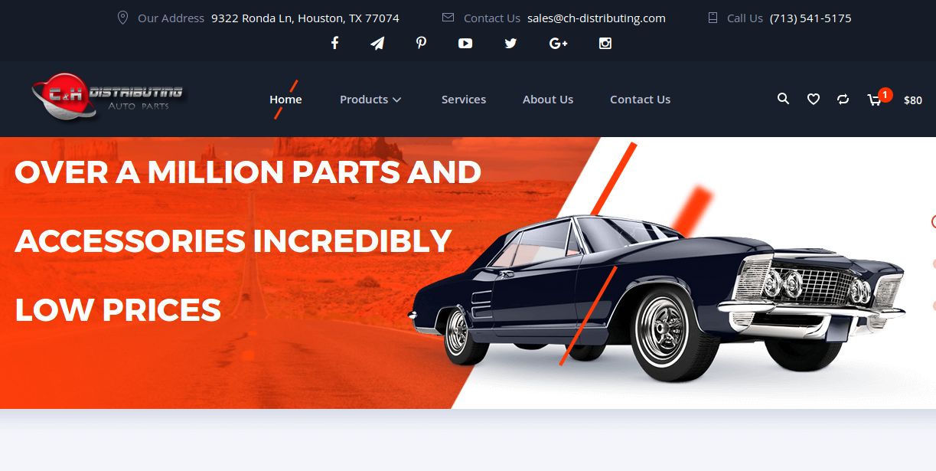This screenshot has height=471, width=936.
Task: Open the shopping cart icon
Action: coord(874,100)
